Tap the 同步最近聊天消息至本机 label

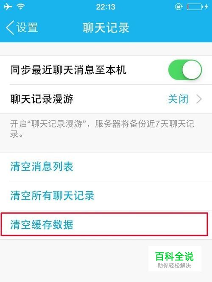pos(68,70)
